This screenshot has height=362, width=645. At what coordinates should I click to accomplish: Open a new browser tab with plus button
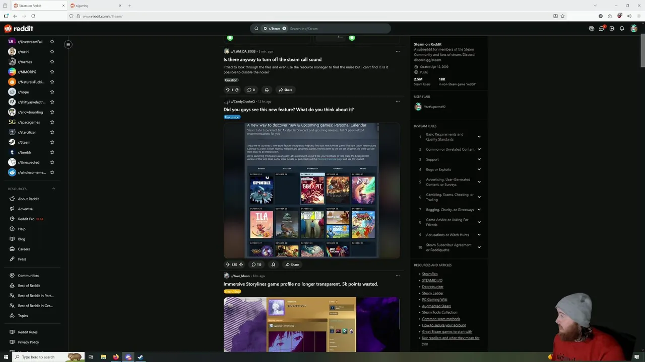coord(130,6)
